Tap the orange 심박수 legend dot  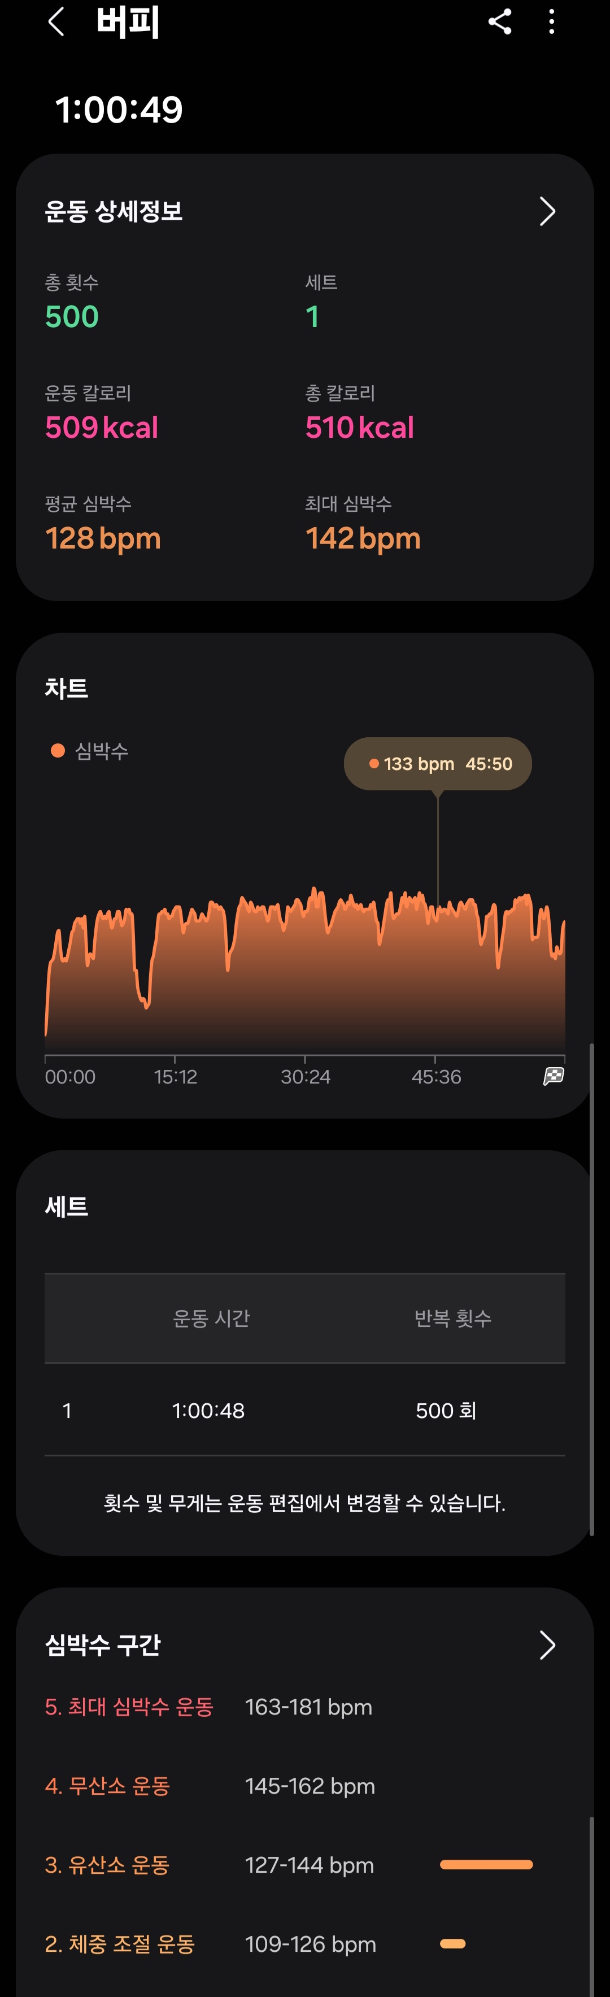(58, 750)
